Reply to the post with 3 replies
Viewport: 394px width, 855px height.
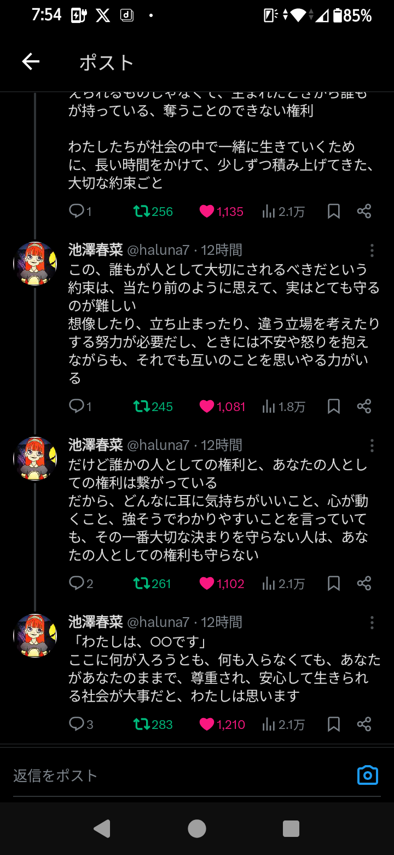pyautogui.click(x=77, y=725)
